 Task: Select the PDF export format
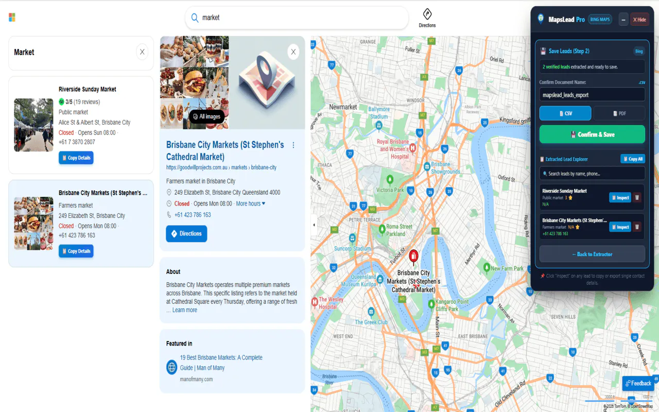[619, 113]
